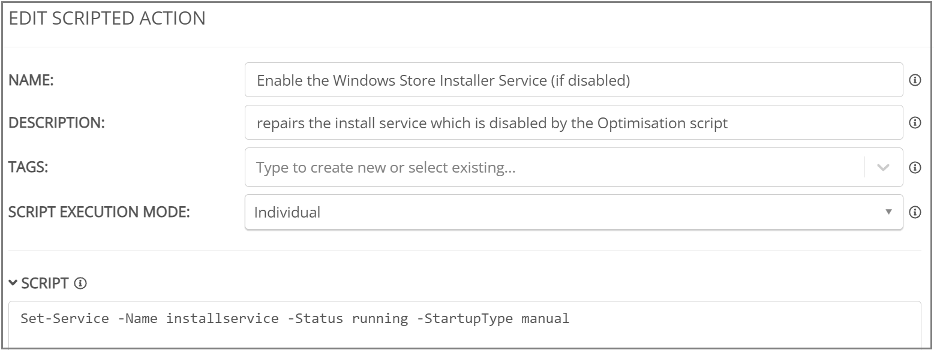The image size is (934, 350).
Task: Show info for Script Execution Mode
Action: [x=915, y=212]
